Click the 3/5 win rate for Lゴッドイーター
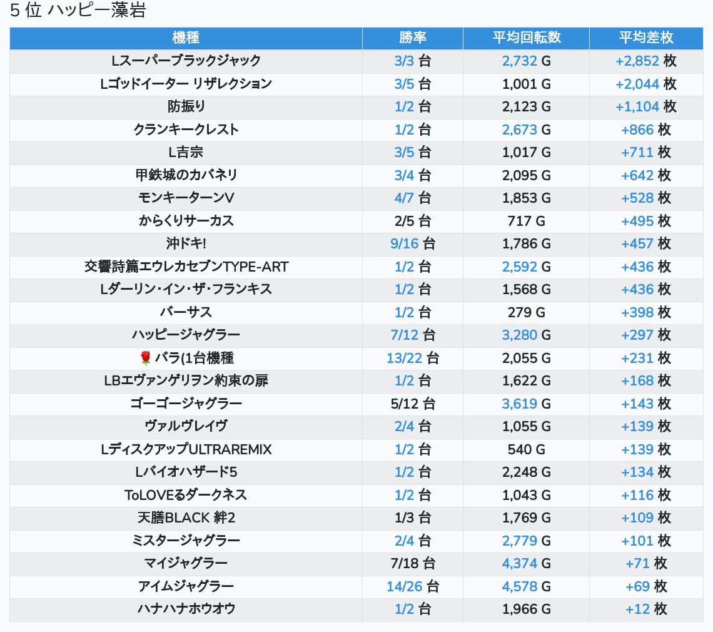 [x=404, y=84]
